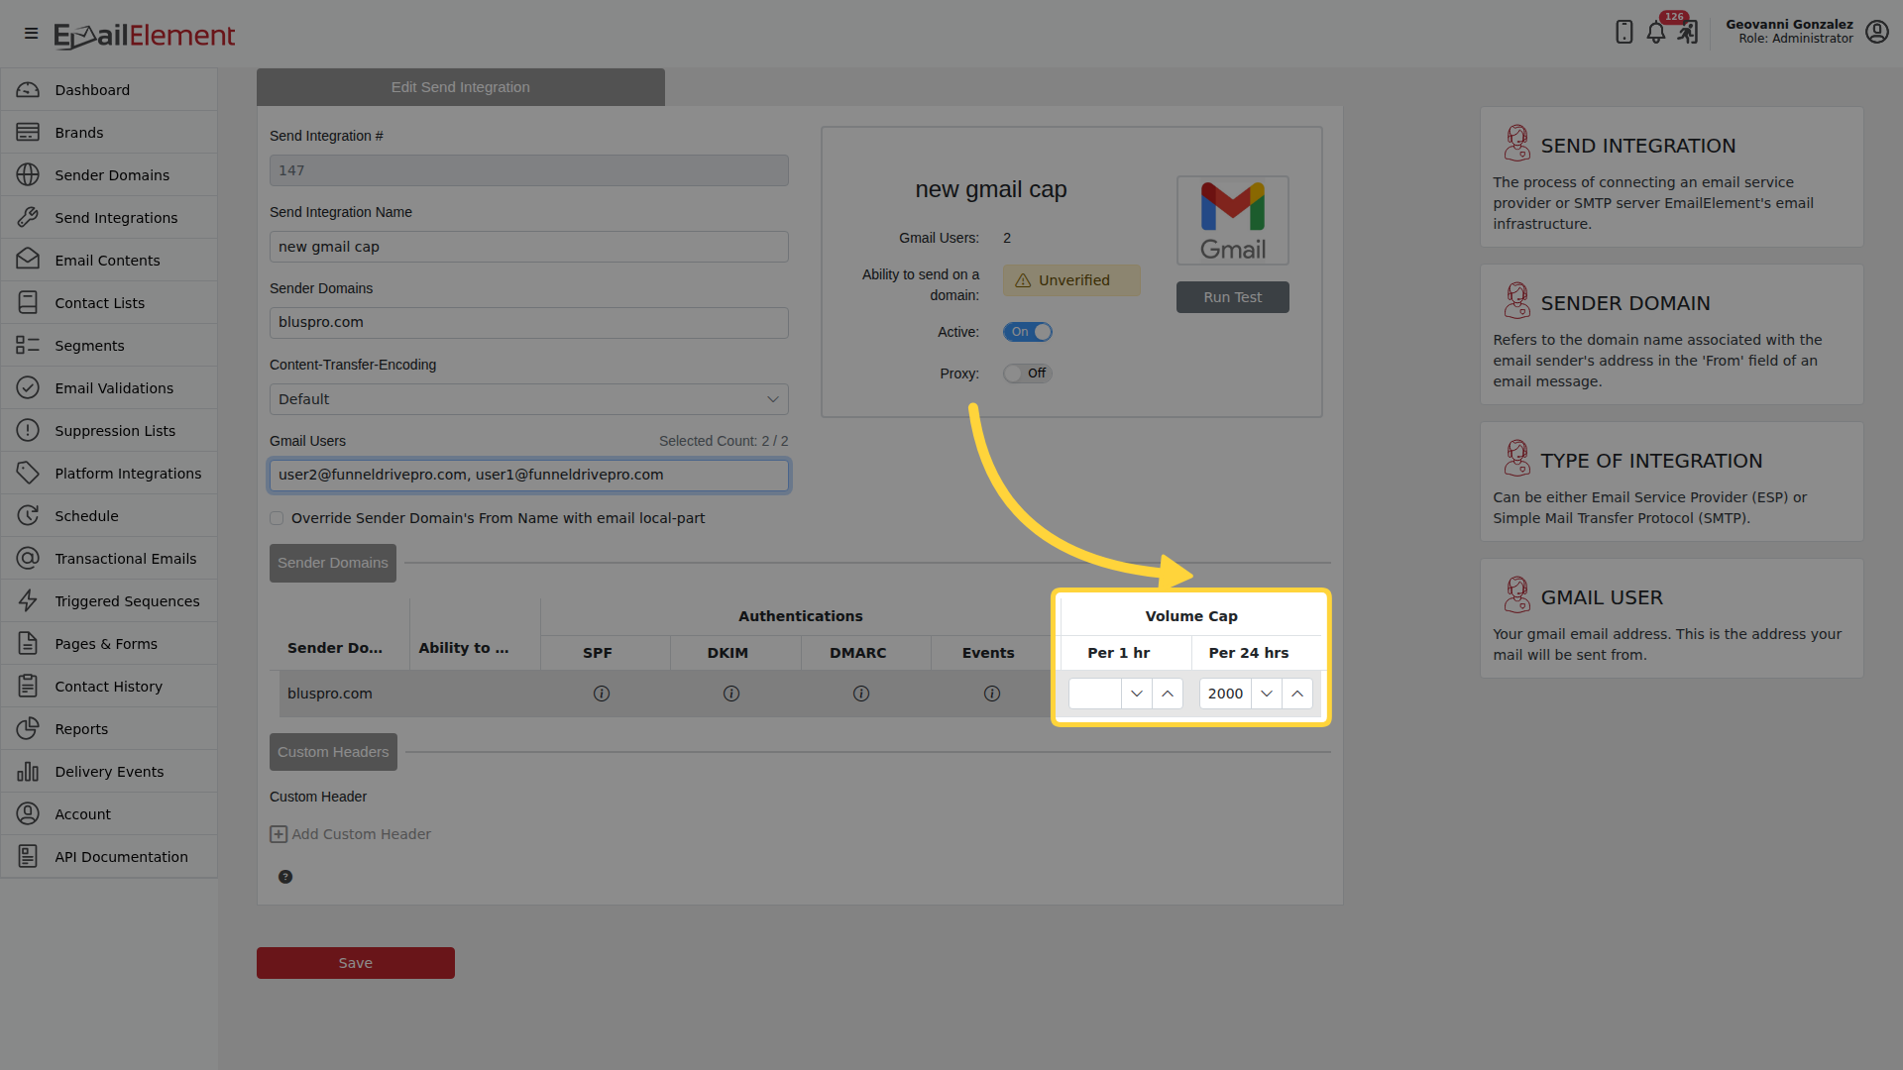Click the Pages & Forms document icon
1903x1070 pixels.
28,644
